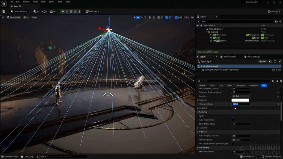This screenshot has width=283, height=159.
Task: Select SkyAtmosphere in Outliner
Action: 220,35
